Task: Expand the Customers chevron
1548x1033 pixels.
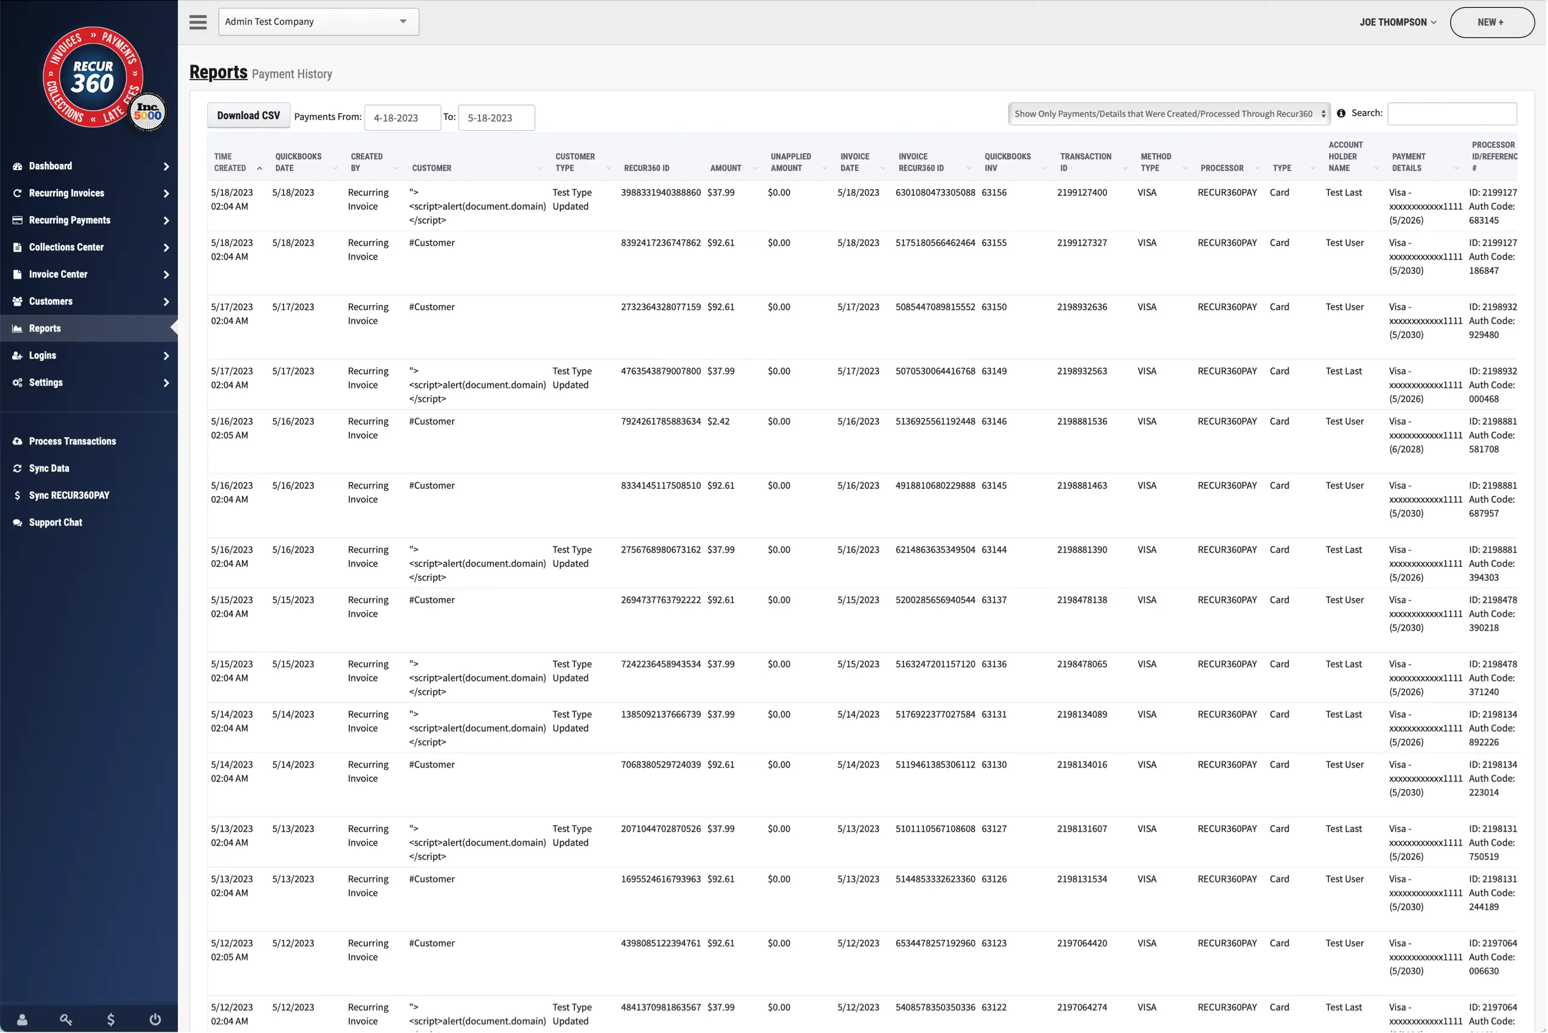Action: pyautogui.click(x=166, y=302)
